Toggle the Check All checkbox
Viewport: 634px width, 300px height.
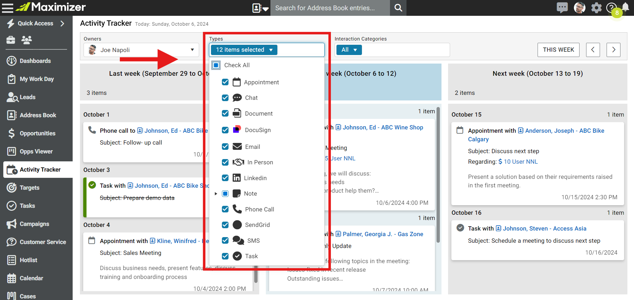pyautogui.click(x=216, y=65)
